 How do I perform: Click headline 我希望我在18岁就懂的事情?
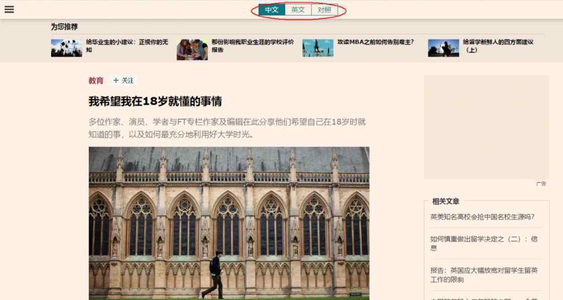(155, 101)
